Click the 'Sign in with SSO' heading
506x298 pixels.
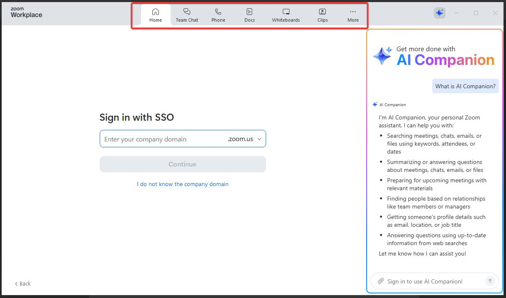tap(136, 117)
